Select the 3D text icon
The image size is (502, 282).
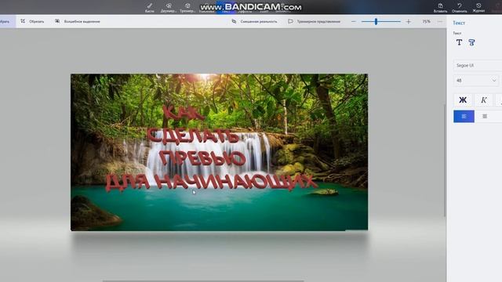[471, 42]
